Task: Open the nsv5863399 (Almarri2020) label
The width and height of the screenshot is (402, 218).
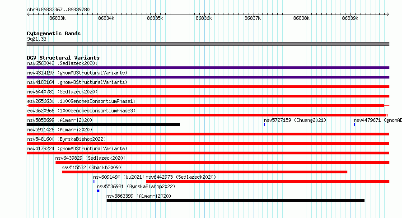Action: (139, 196)
